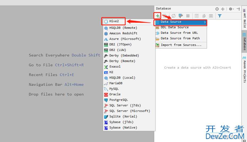
Task: Select SQL Server (jTds) driver
Action: click(129, 105)
